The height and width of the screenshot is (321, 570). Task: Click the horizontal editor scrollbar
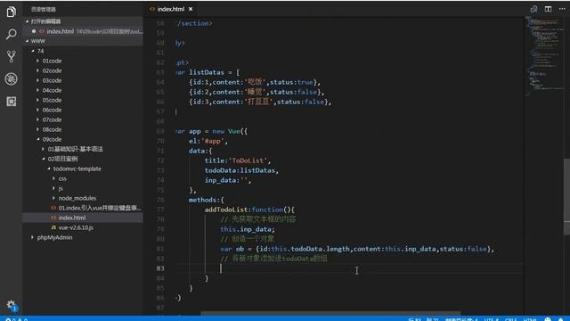[x=330, y=313]
